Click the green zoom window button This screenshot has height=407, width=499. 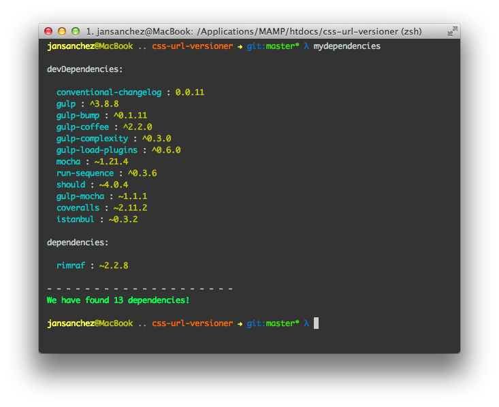[x=76, y=31]
